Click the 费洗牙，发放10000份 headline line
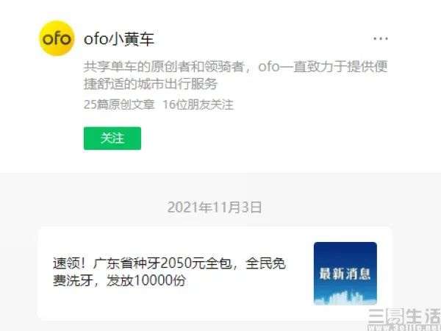The image size is (441, 331). pyautogui.click(x=119, y=280)
